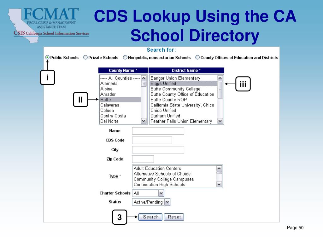This screenshot has width=323, height=242.
Task: Select Butte County Office of Education
Action: pos(183,94)
